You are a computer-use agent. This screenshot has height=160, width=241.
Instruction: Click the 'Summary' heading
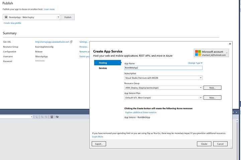tap(9, 33)
